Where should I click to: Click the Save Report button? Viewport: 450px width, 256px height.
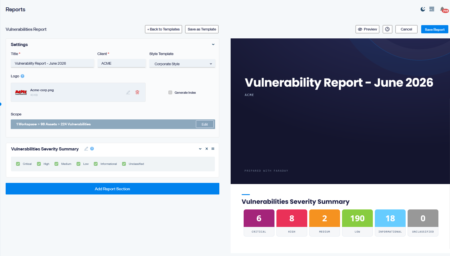click(x=435, y=29)
